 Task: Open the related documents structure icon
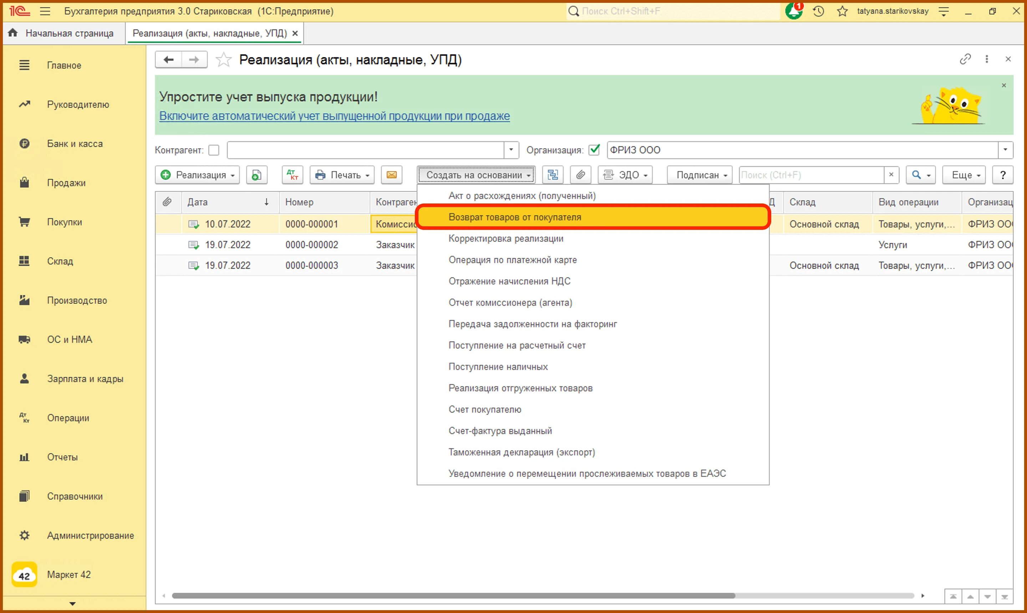pos(552,175)
